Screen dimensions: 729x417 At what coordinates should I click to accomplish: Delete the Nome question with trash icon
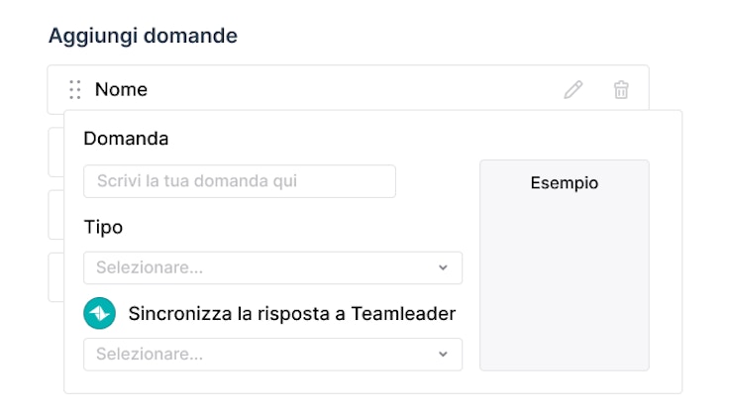coord(621,90)
